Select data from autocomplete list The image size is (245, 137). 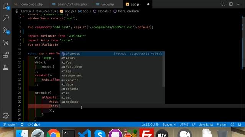point(111,84)
